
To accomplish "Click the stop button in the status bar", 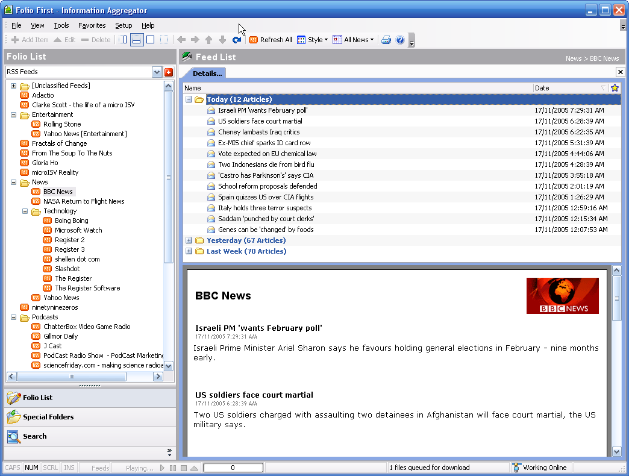I will [x=184, y=468].
